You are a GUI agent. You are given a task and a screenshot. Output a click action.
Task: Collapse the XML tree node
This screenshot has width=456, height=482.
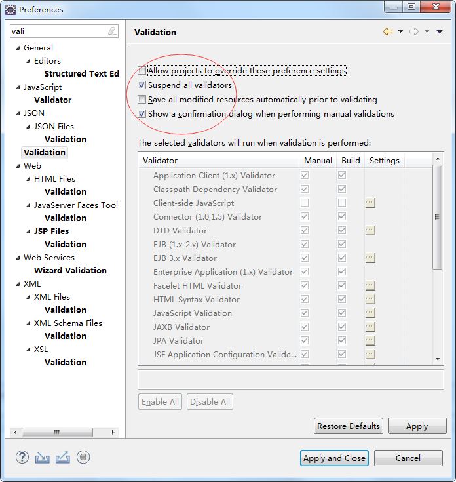[18, 284]
